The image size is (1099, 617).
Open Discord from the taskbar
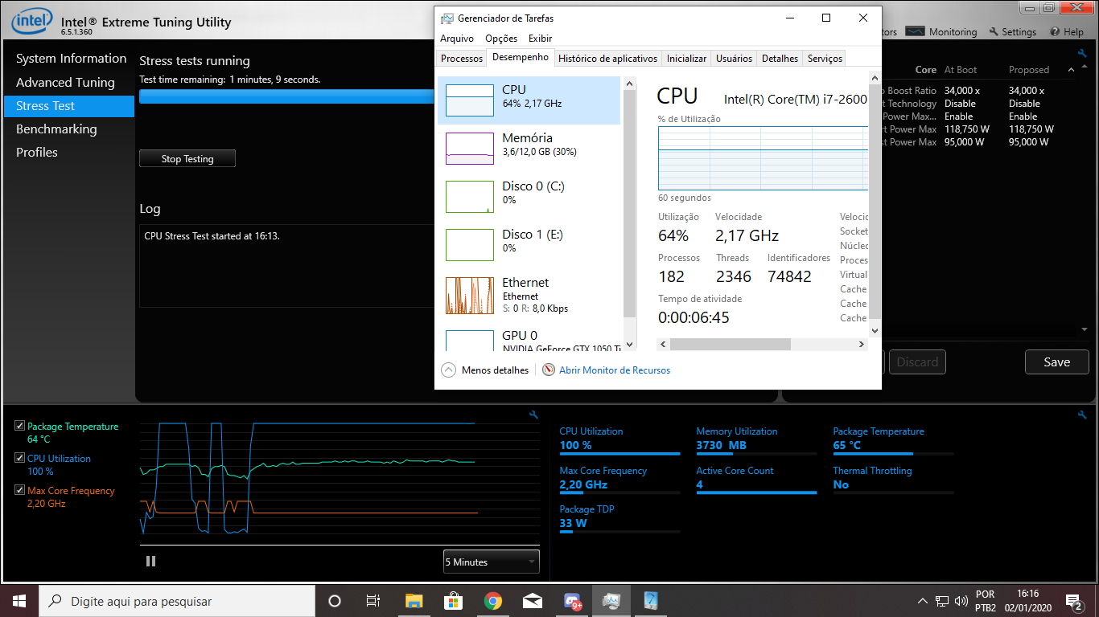point(572,601)
